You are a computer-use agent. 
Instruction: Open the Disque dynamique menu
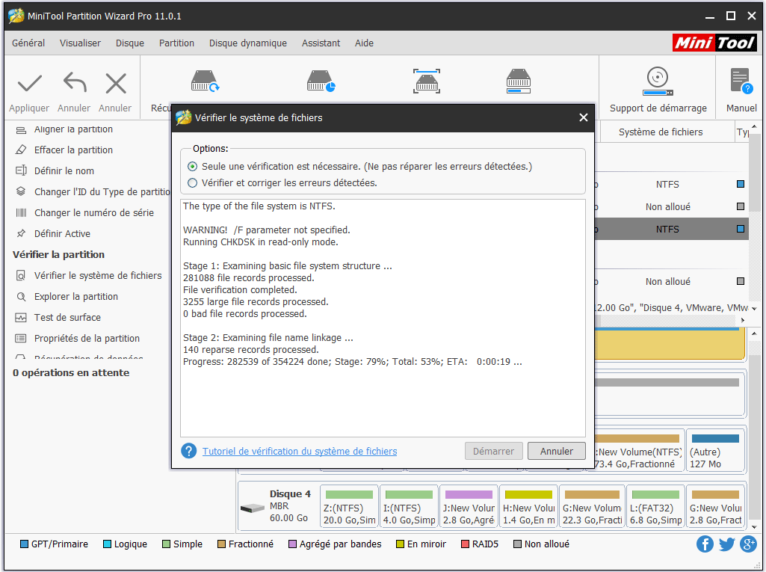(x=247, y=43)
